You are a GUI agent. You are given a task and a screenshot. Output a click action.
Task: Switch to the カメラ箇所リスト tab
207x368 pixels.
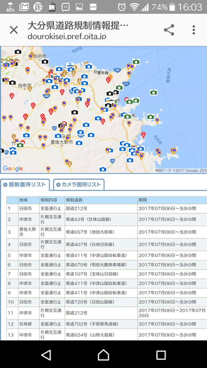(x=79, y=185)
